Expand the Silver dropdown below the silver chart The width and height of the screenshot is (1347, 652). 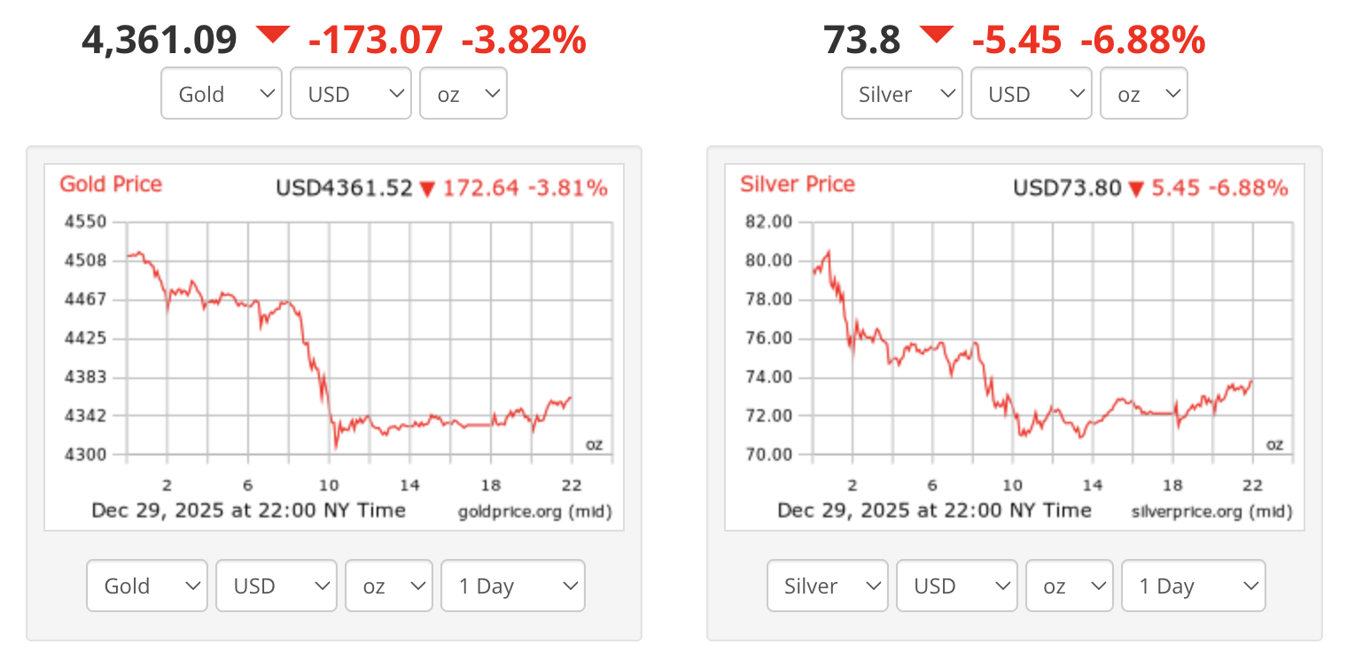point(827,586)
